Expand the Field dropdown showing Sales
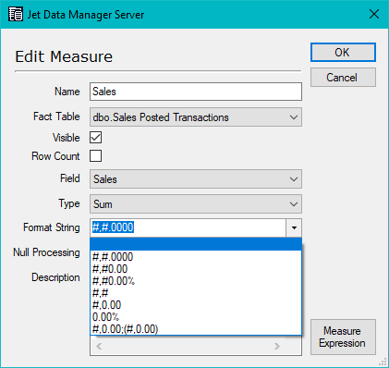The height and width of the screenshot is (368, 389). pos(196,178)
